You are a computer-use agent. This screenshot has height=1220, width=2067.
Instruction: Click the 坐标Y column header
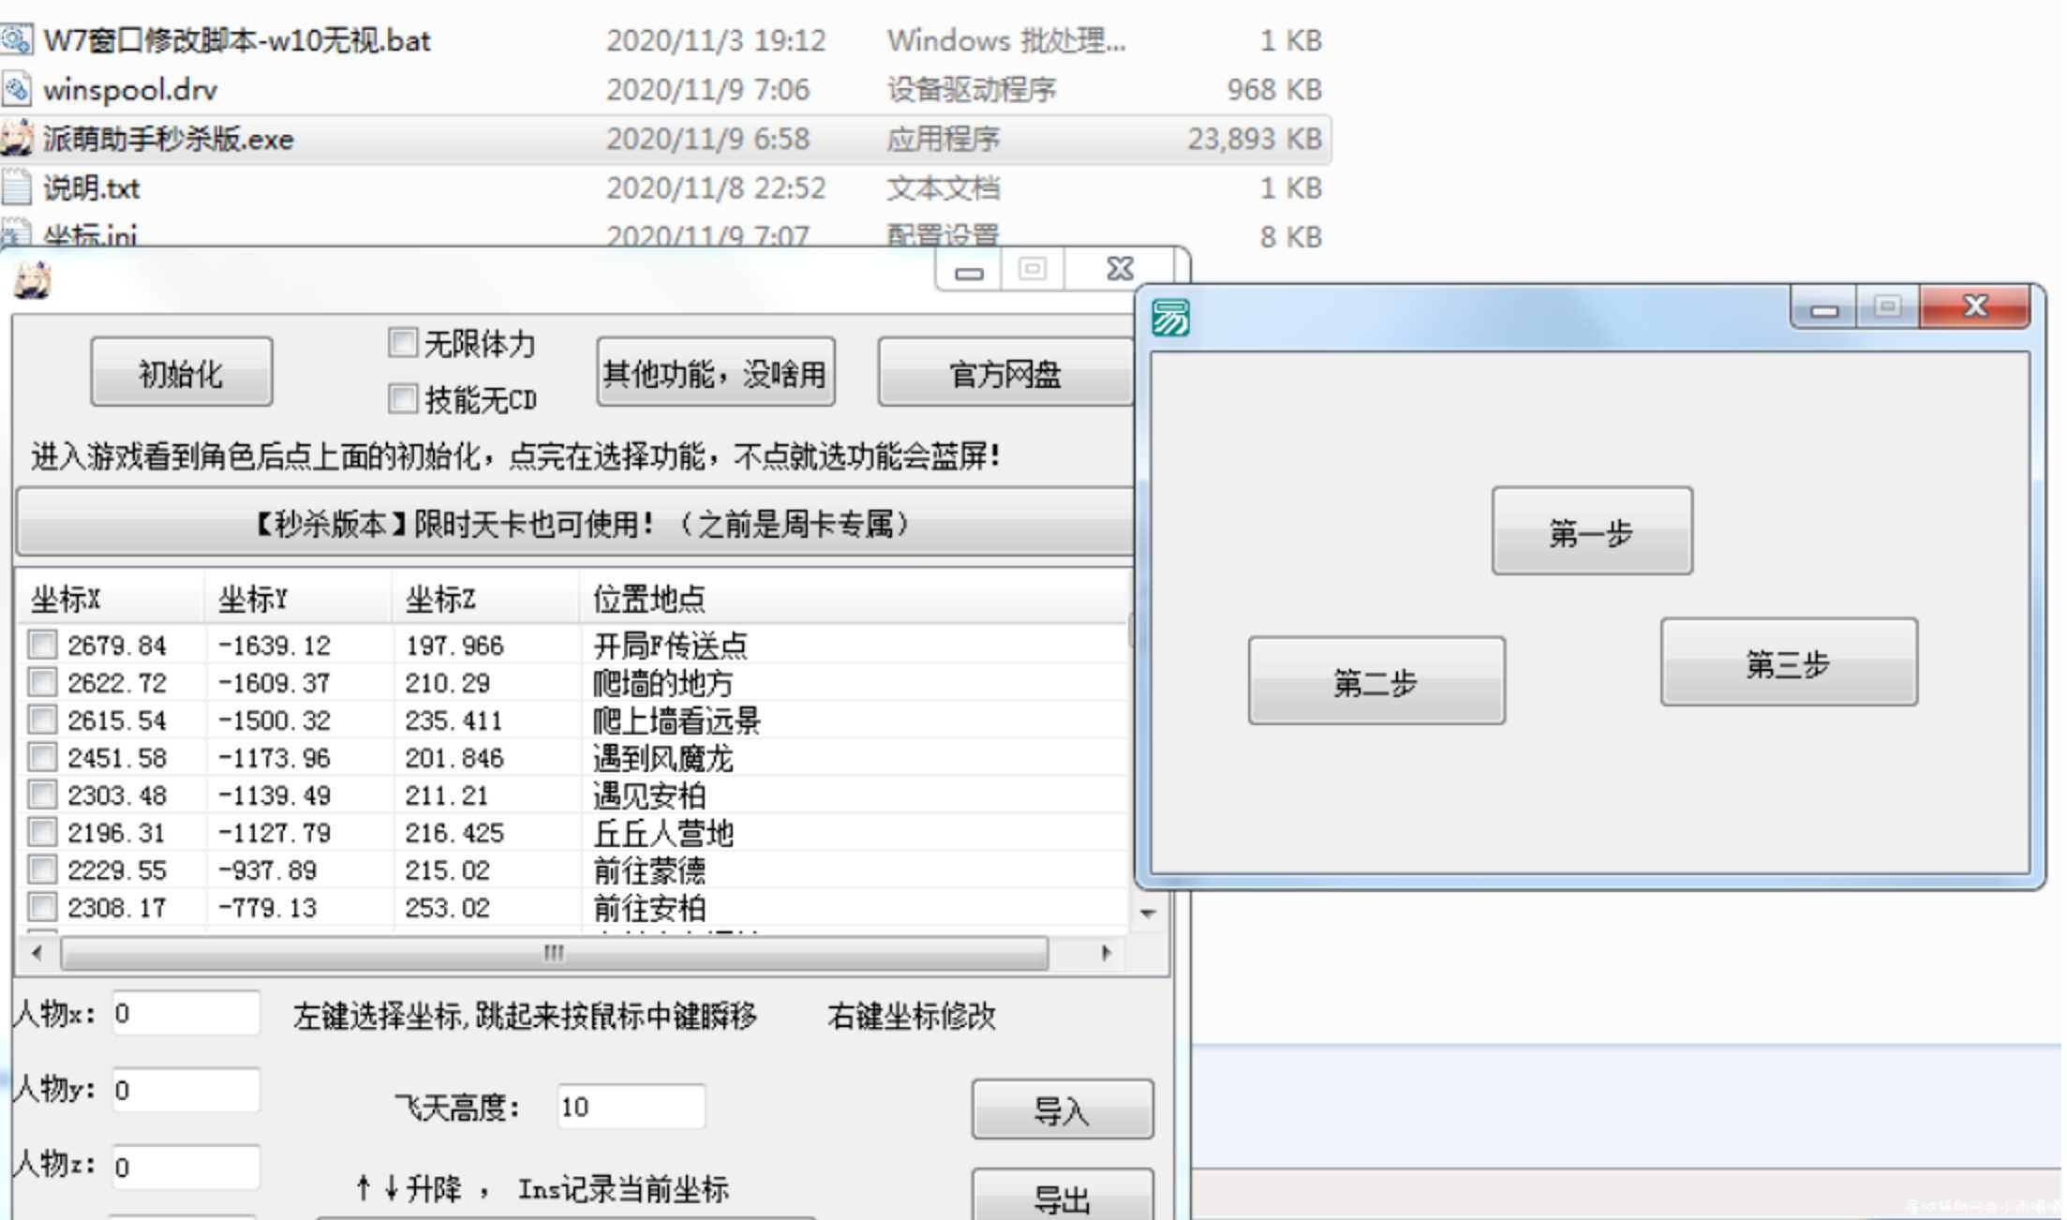(298, 598)
